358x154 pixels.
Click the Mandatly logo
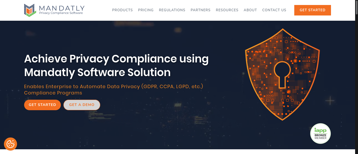coord(54,10)
